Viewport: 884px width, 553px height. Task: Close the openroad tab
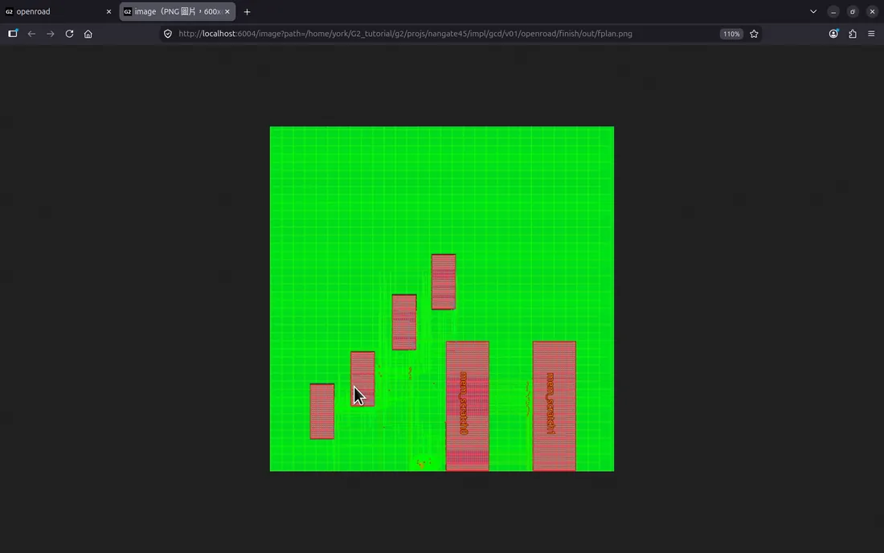coord(108,11)
